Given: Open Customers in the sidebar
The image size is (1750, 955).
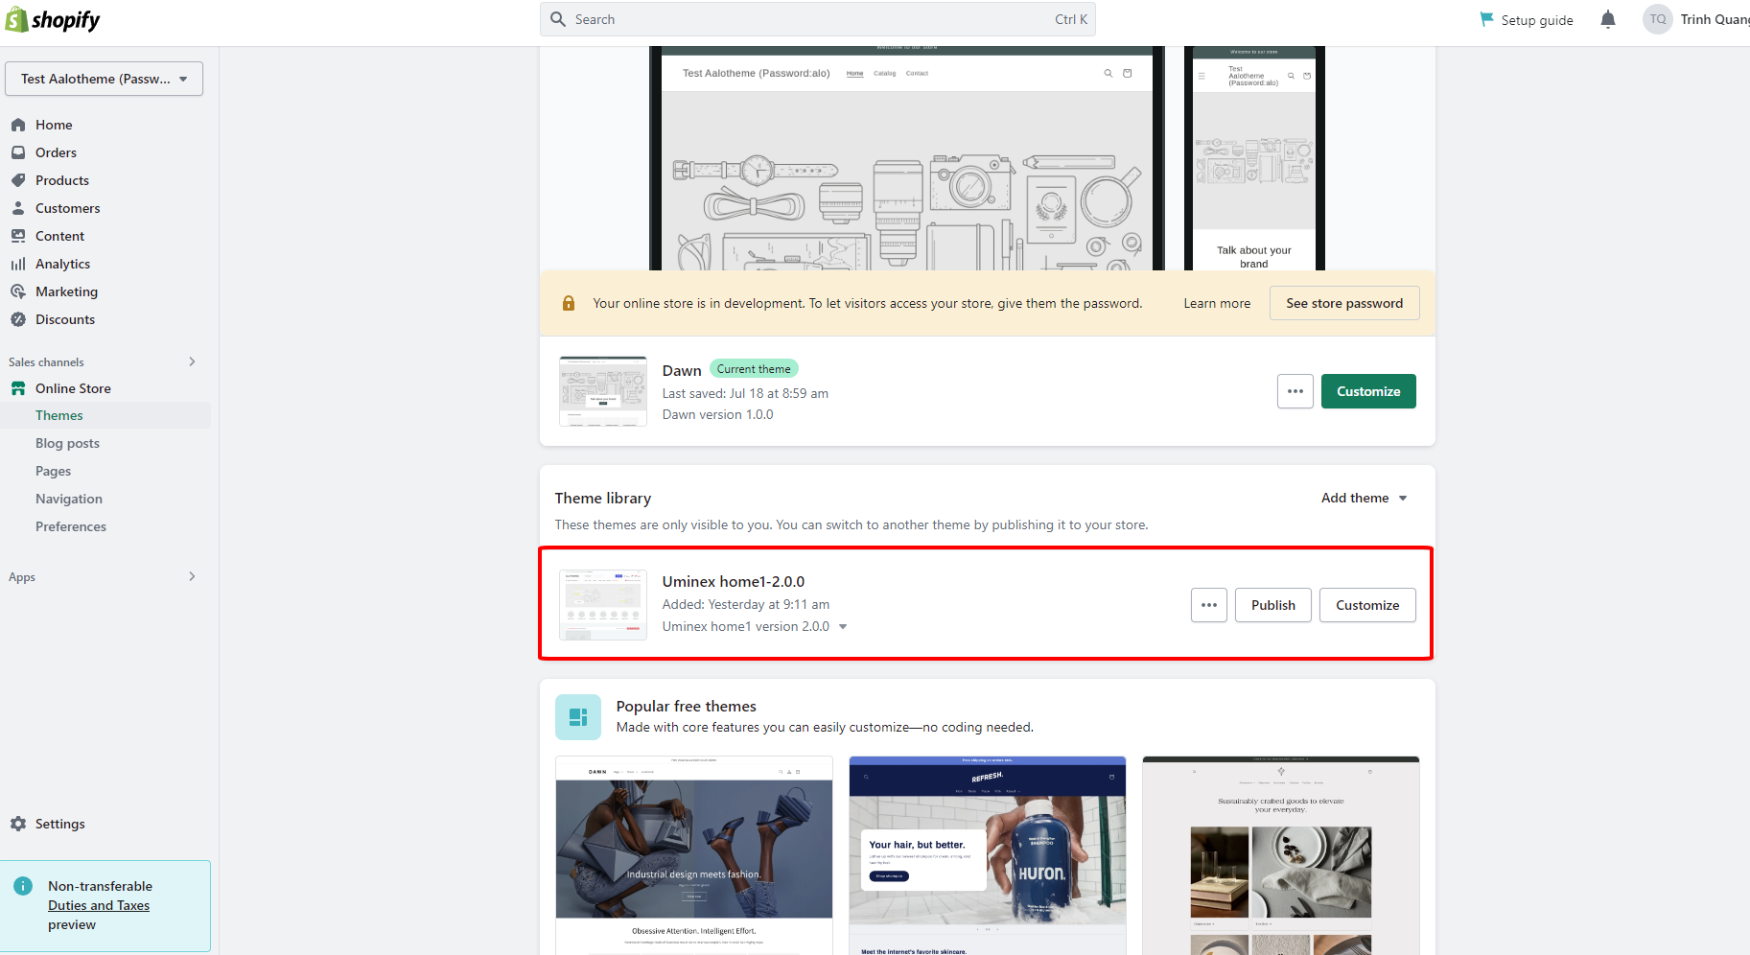Looking at the screenshot, I should [x=67, y=208].
